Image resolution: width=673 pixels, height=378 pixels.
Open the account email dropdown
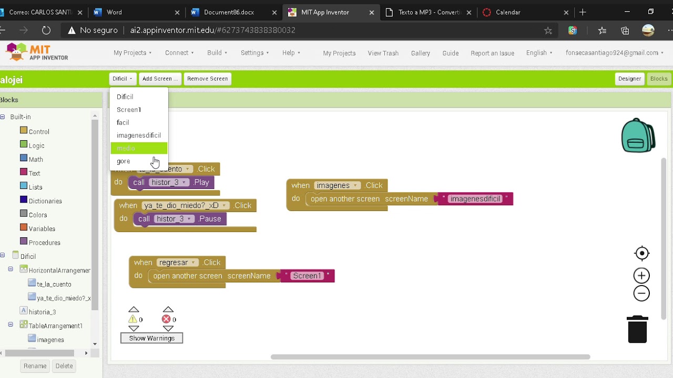[614, 53]
